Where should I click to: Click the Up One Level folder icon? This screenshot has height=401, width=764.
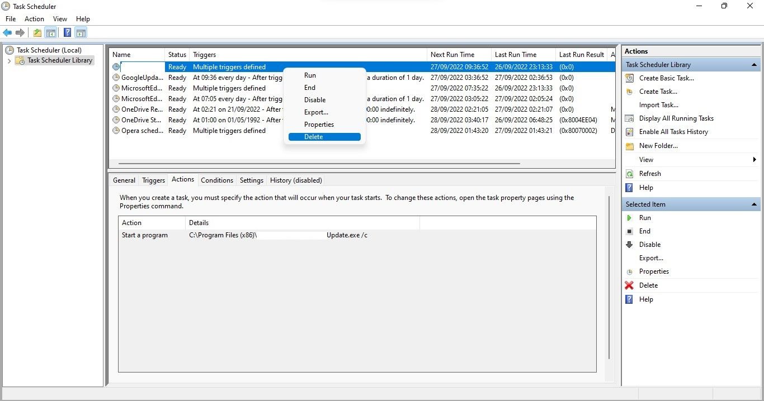[37, 33]
